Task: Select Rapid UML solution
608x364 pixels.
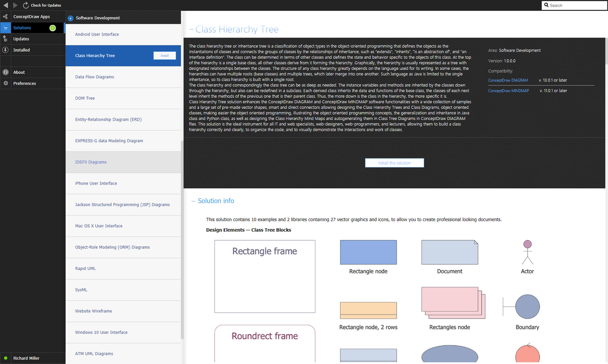Action: point(123,269)
